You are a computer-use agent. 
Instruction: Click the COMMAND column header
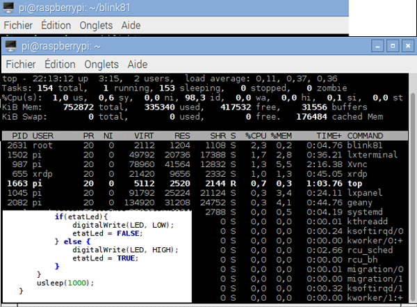(365, 136)
